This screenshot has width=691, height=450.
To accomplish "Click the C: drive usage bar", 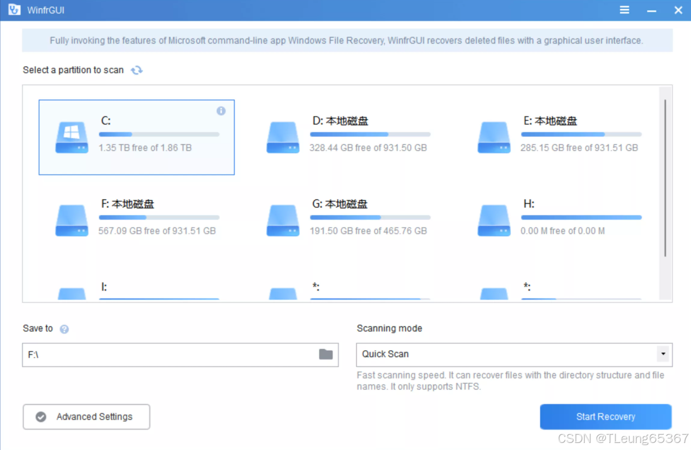I will (159, 134).
